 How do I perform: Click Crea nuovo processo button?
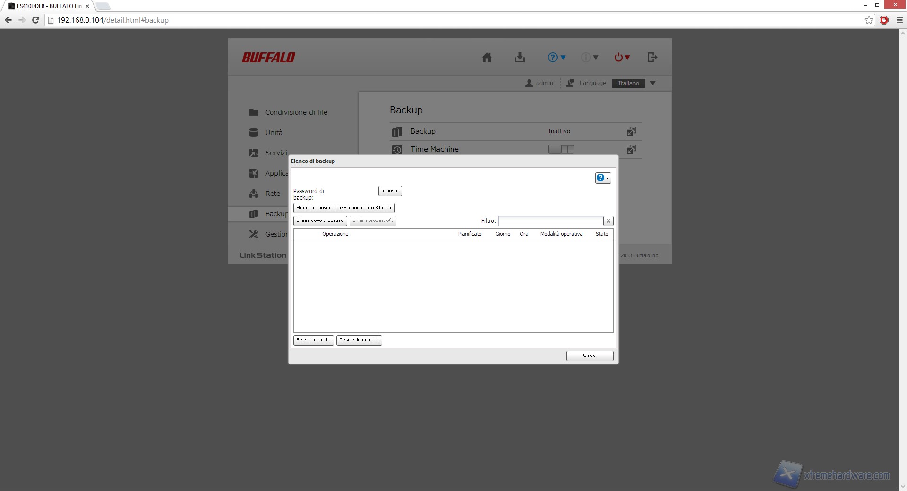pos(320,221)
